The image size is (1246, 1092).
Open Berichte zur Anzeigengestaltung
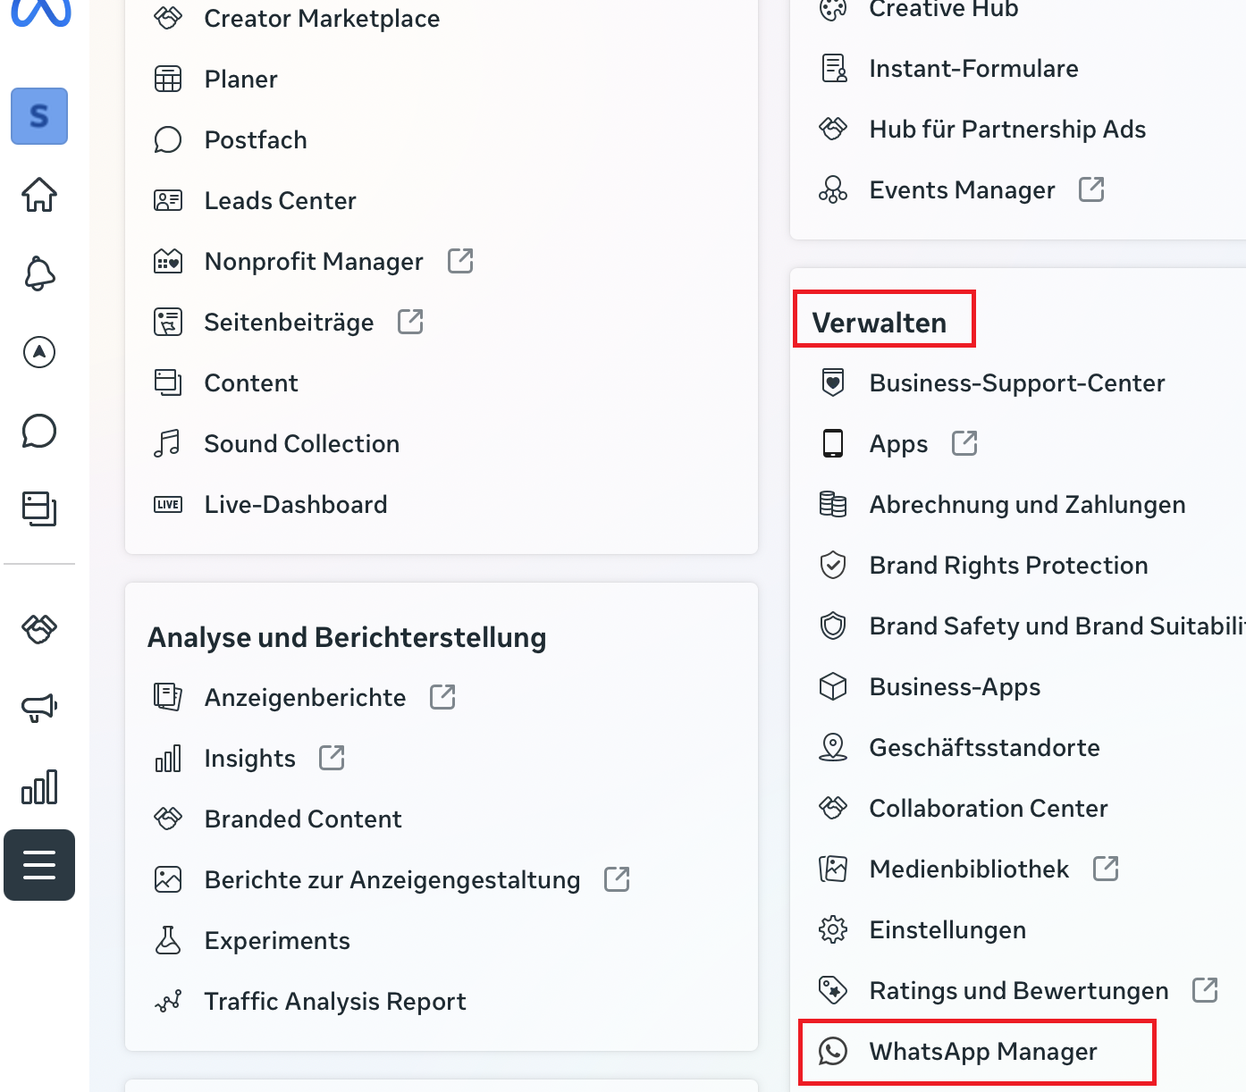(x=392, y=879)
